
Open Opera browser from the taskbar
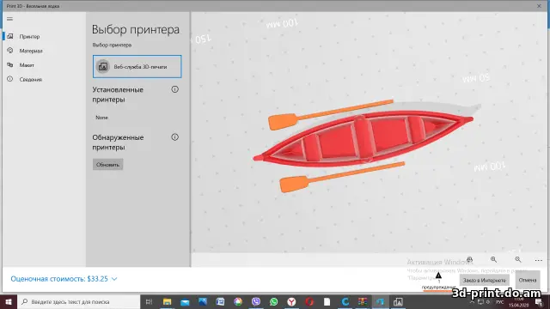point(309,301)
